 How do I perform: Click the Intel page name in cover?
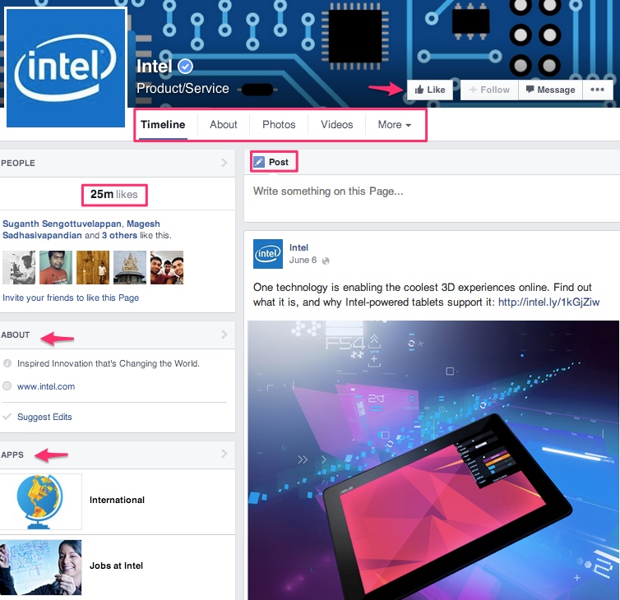[155, 67]
